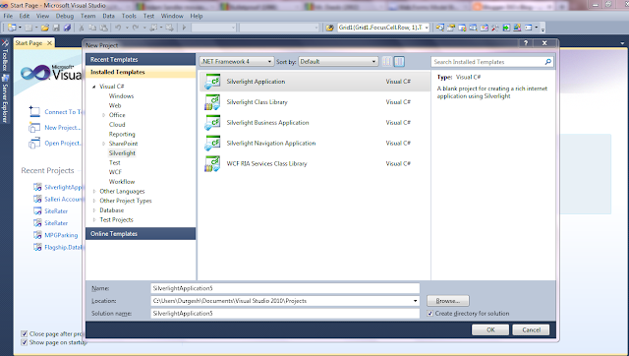This screenshot has height=356, width=629.
Task: Close the Start Page tab
Action: pos(49,43)
